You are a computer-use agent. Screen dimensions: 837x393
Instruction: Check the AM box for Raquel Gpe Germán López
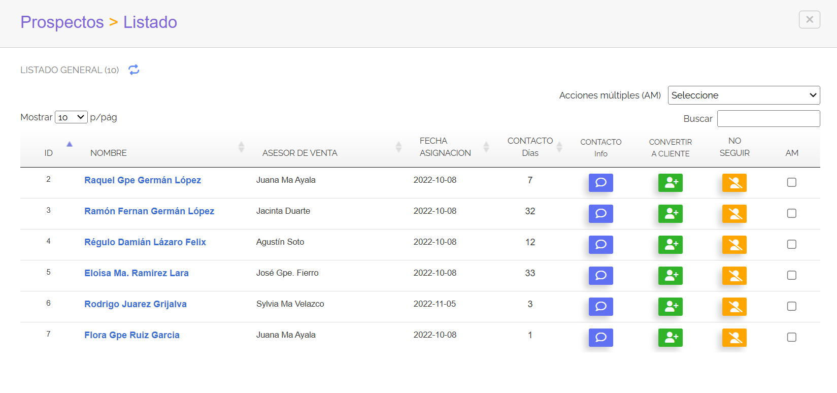(791, 182)
